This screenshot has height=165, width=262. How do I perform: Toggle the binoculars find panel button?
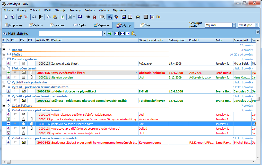(x=110, y=17)
